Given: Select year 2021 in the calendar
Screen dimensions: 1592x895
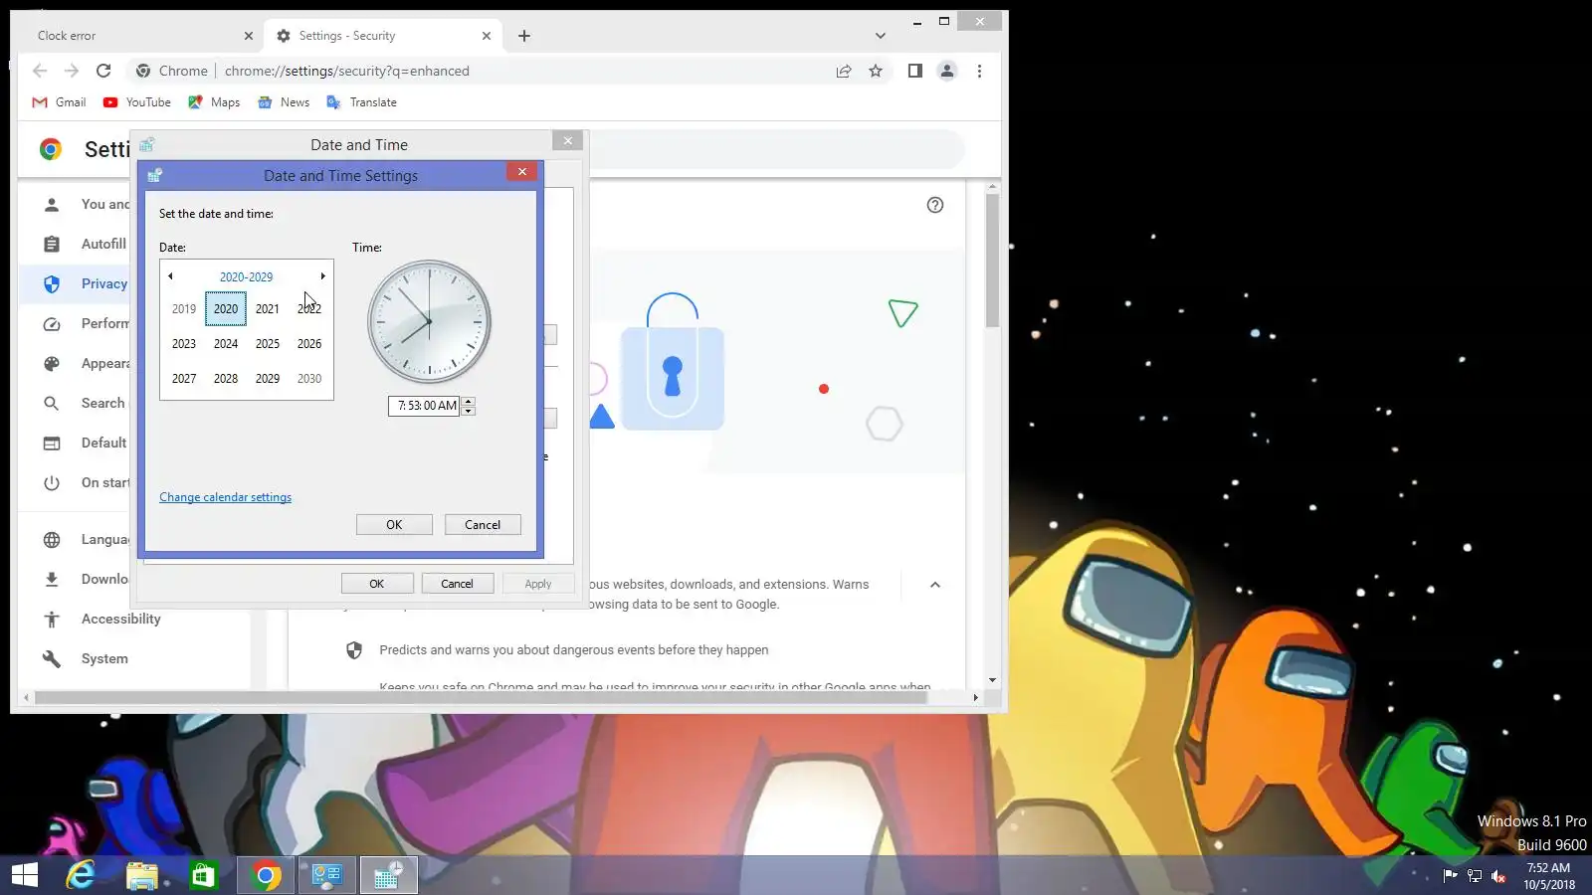Looking at the screenshot, I should pos(268,309).
